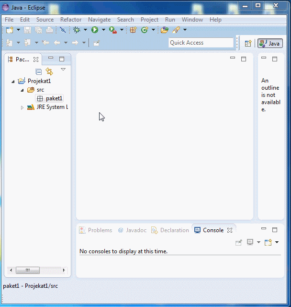Select the Projekat1 project
This screenshot has height=307, width=291.
click(x=34, y=81)
